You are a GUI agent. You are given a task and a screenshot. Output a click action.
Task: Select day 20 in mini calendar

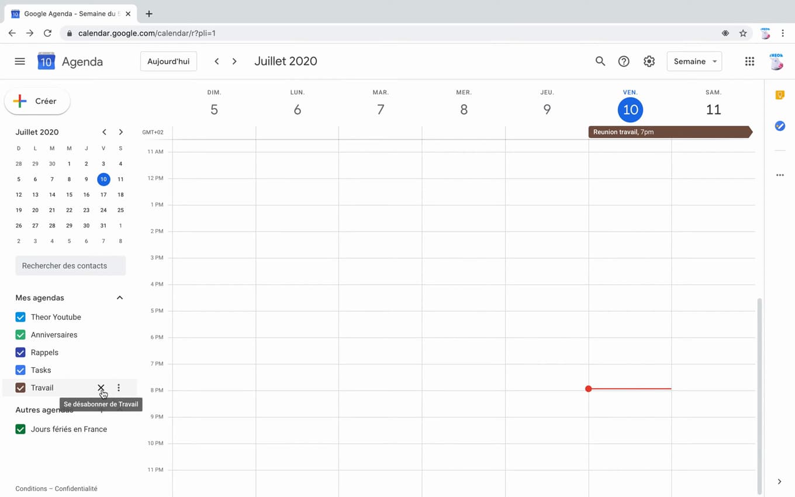tap(35, 210)
